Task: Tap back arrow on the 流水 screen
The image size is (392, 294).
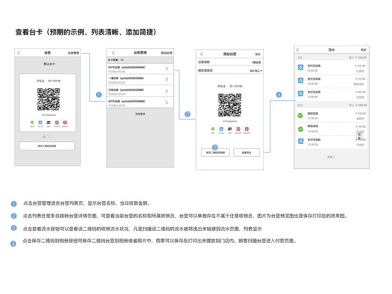Action: [x=298, y=50]
